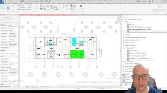Select the Measure tool in the ribbon
Image resolution: width=167 pixels, height=93 pixels.
click(67, 6)
